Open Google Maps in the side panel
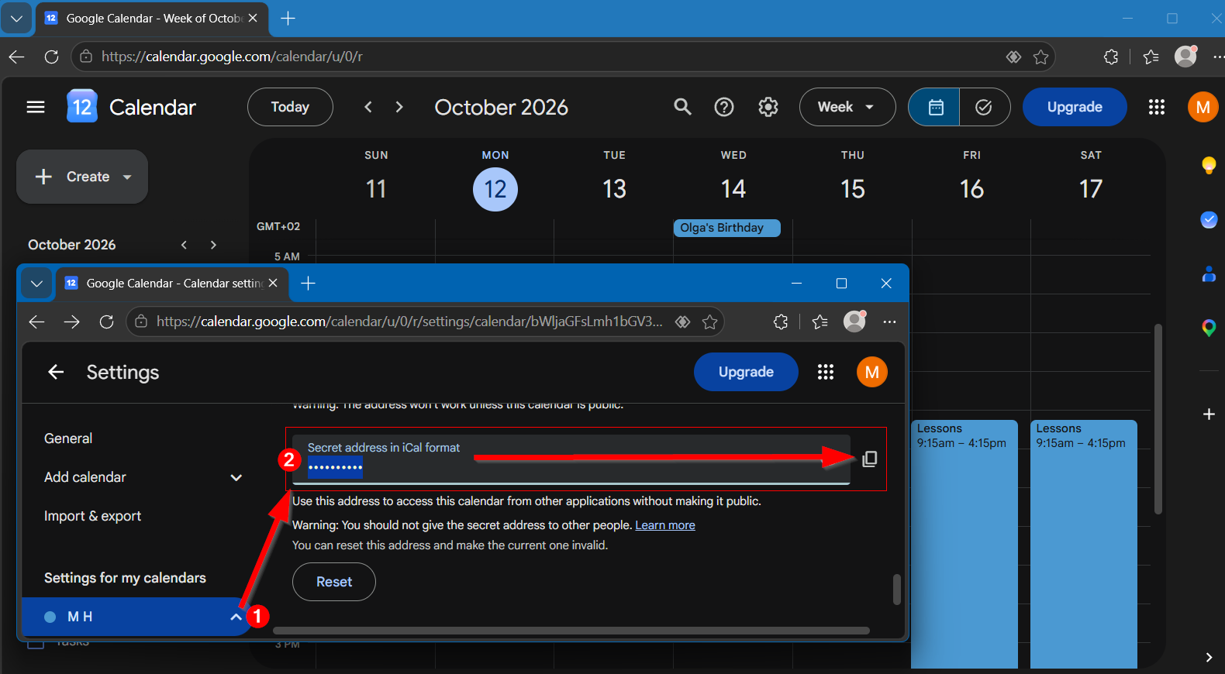The width and height of the screenshot is (1225, 674). coord(1209,328)
